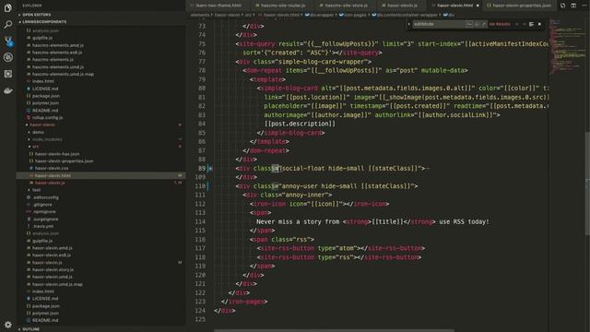Toggle Match Whole Word in find widget
This screenshot has width=590, height=332.
pyautogui.click(x=477, y=24)
